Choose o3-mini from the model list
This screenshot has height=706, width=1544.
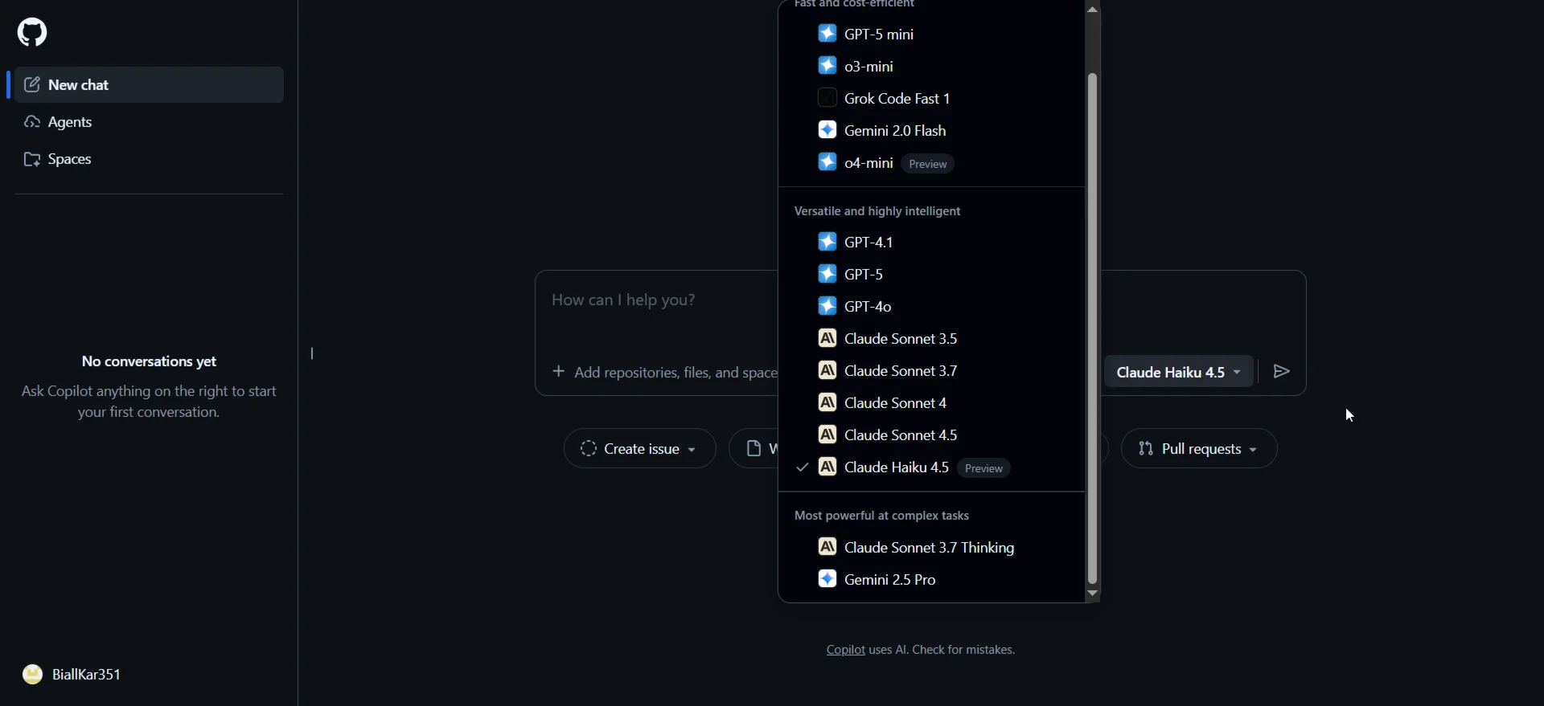(x=931, y=66)
